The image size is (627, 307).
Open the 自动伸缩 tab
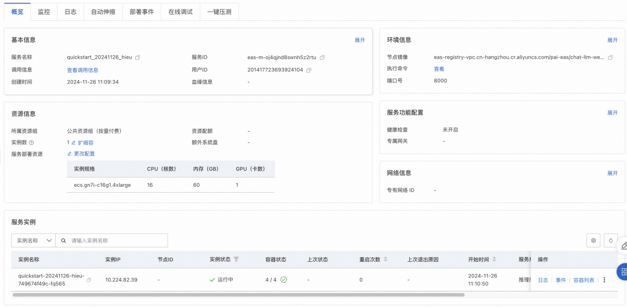[103, 12]
